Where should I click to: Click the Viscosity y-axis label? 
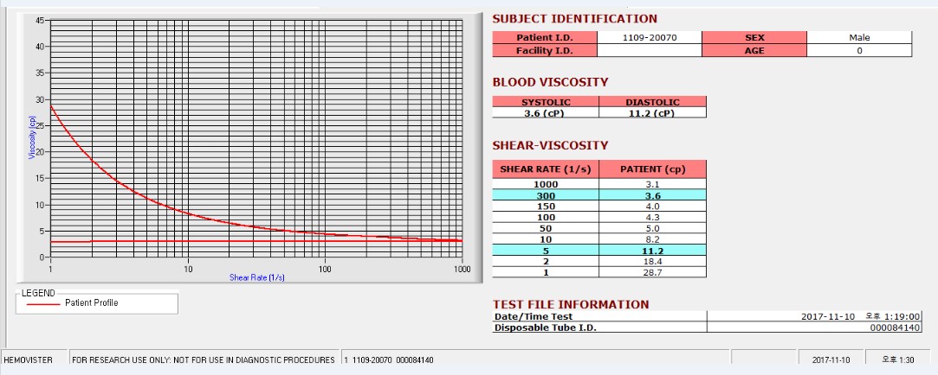pyautogui.click(x=32, y=137)
